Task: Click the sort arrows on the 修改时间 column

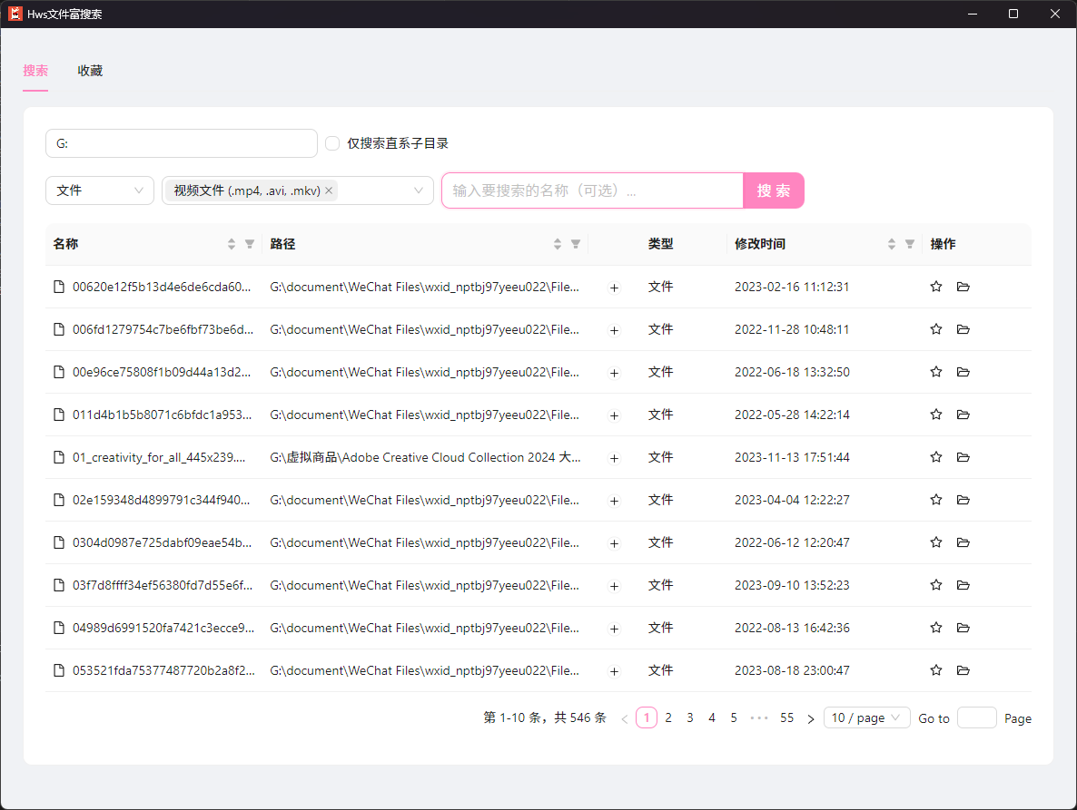Action: (891, 244)
